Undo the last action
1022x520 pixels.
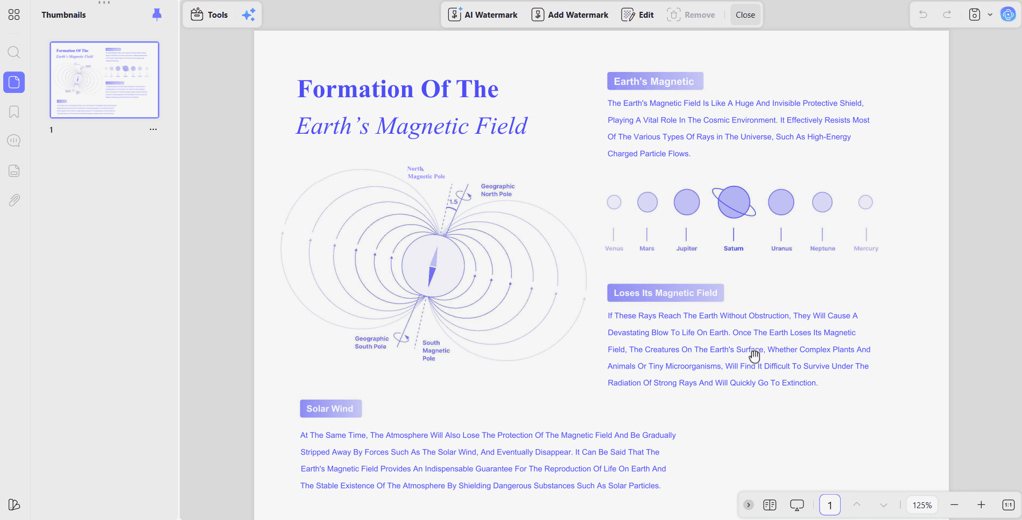pos(923,15)
